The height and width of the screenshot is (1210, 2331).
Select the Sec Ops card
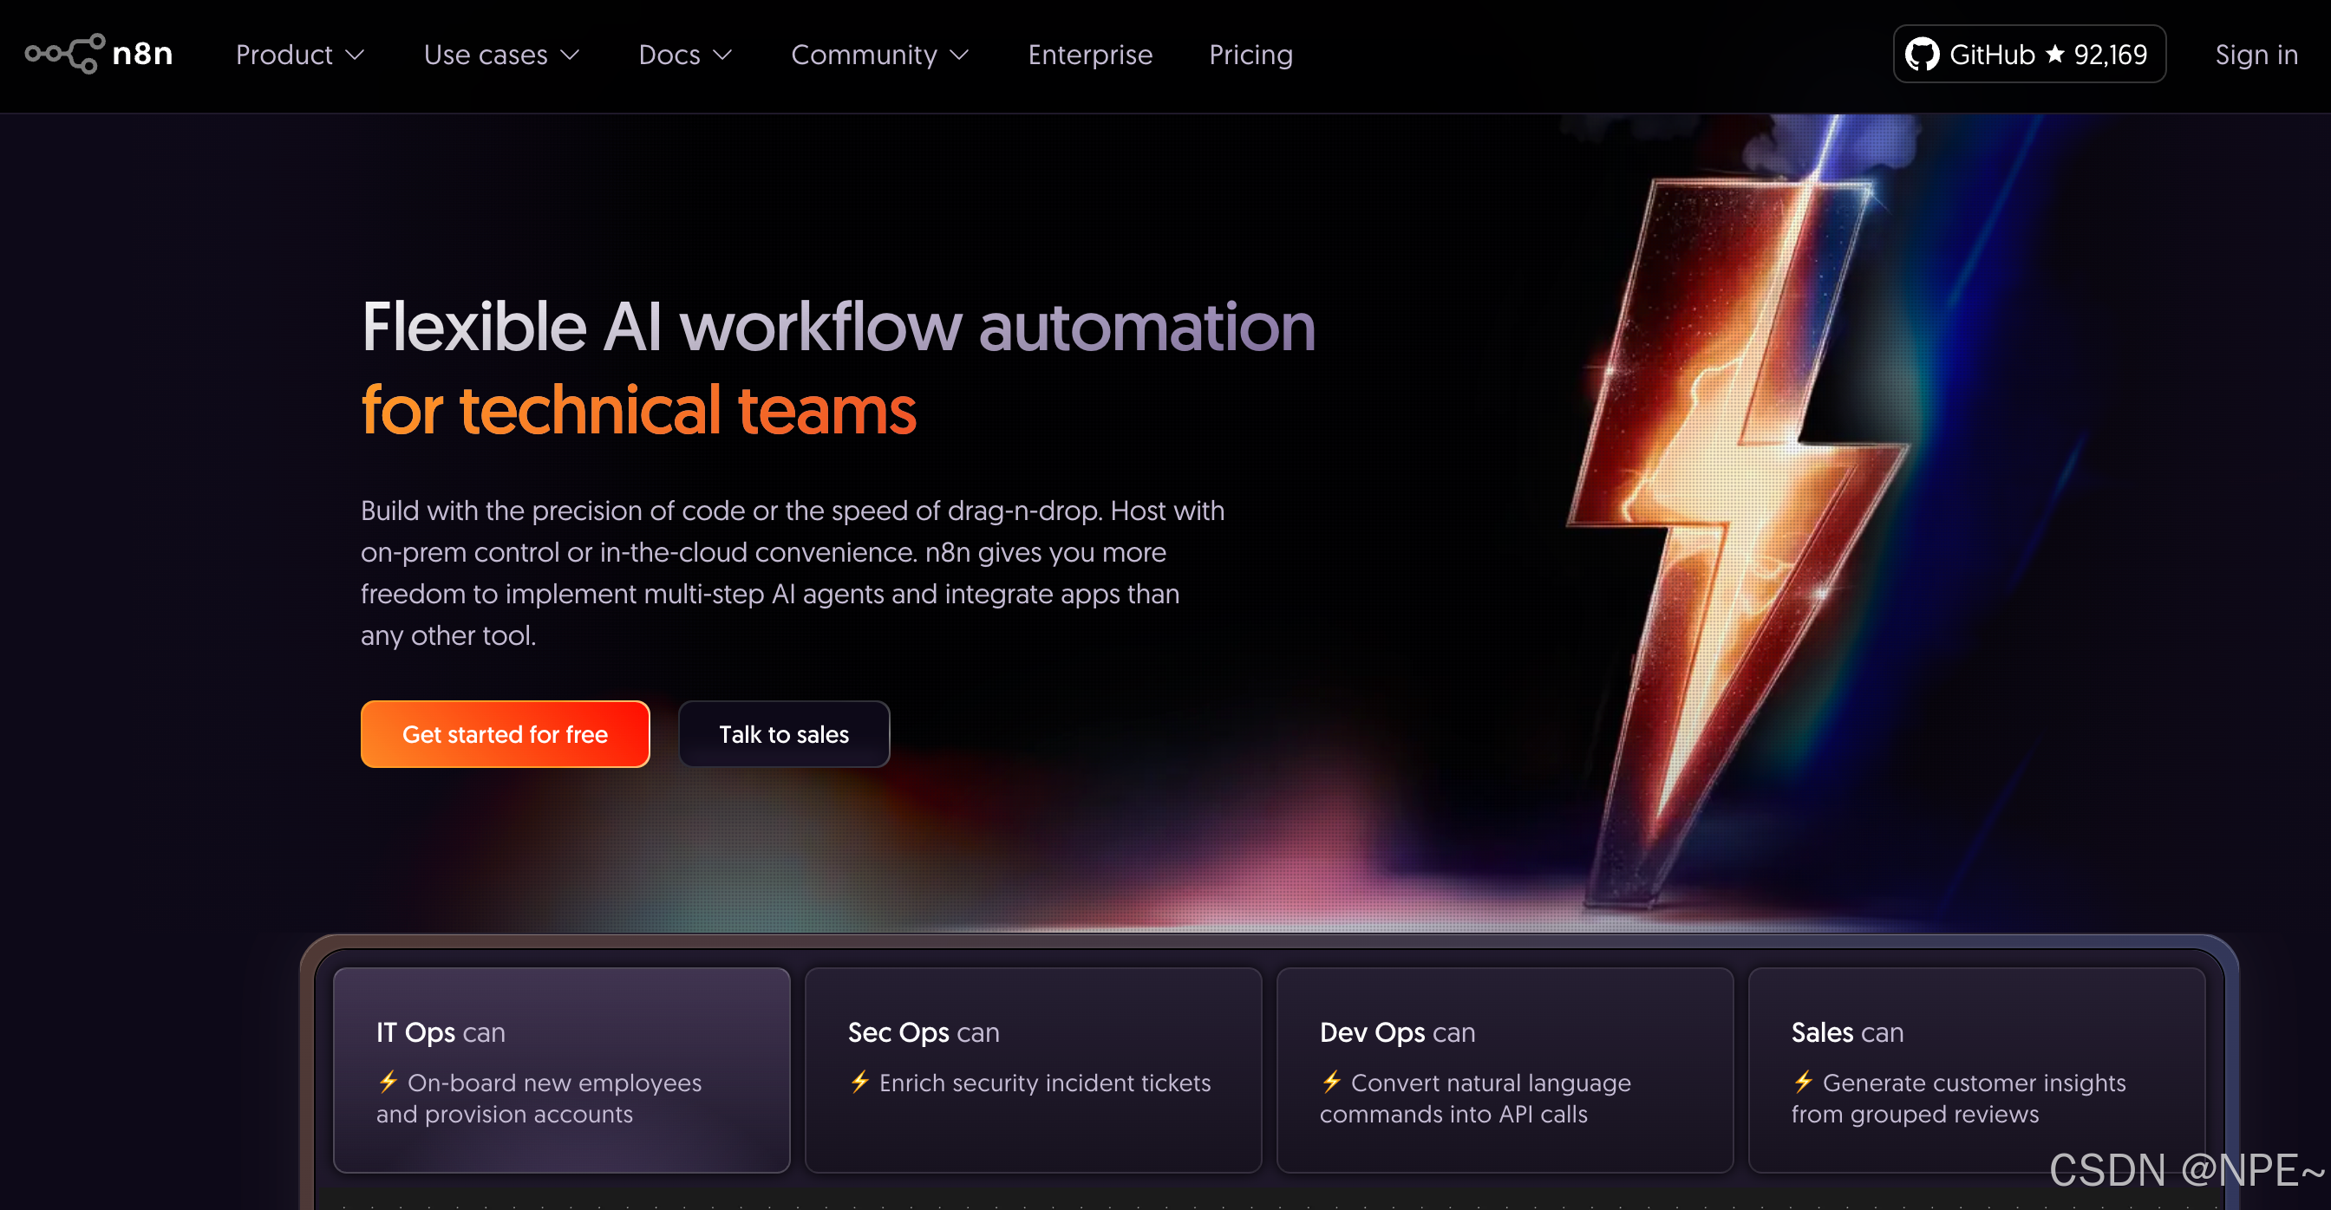[x=1033, y=1070]
